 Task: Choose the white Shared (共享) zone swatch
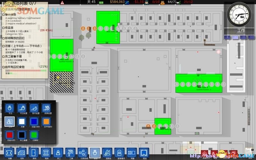(x=22, y=122)
